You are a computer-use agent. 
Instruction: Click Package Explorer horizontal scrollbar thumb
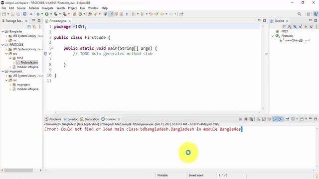pyautogui.click(x=19, y=170)
